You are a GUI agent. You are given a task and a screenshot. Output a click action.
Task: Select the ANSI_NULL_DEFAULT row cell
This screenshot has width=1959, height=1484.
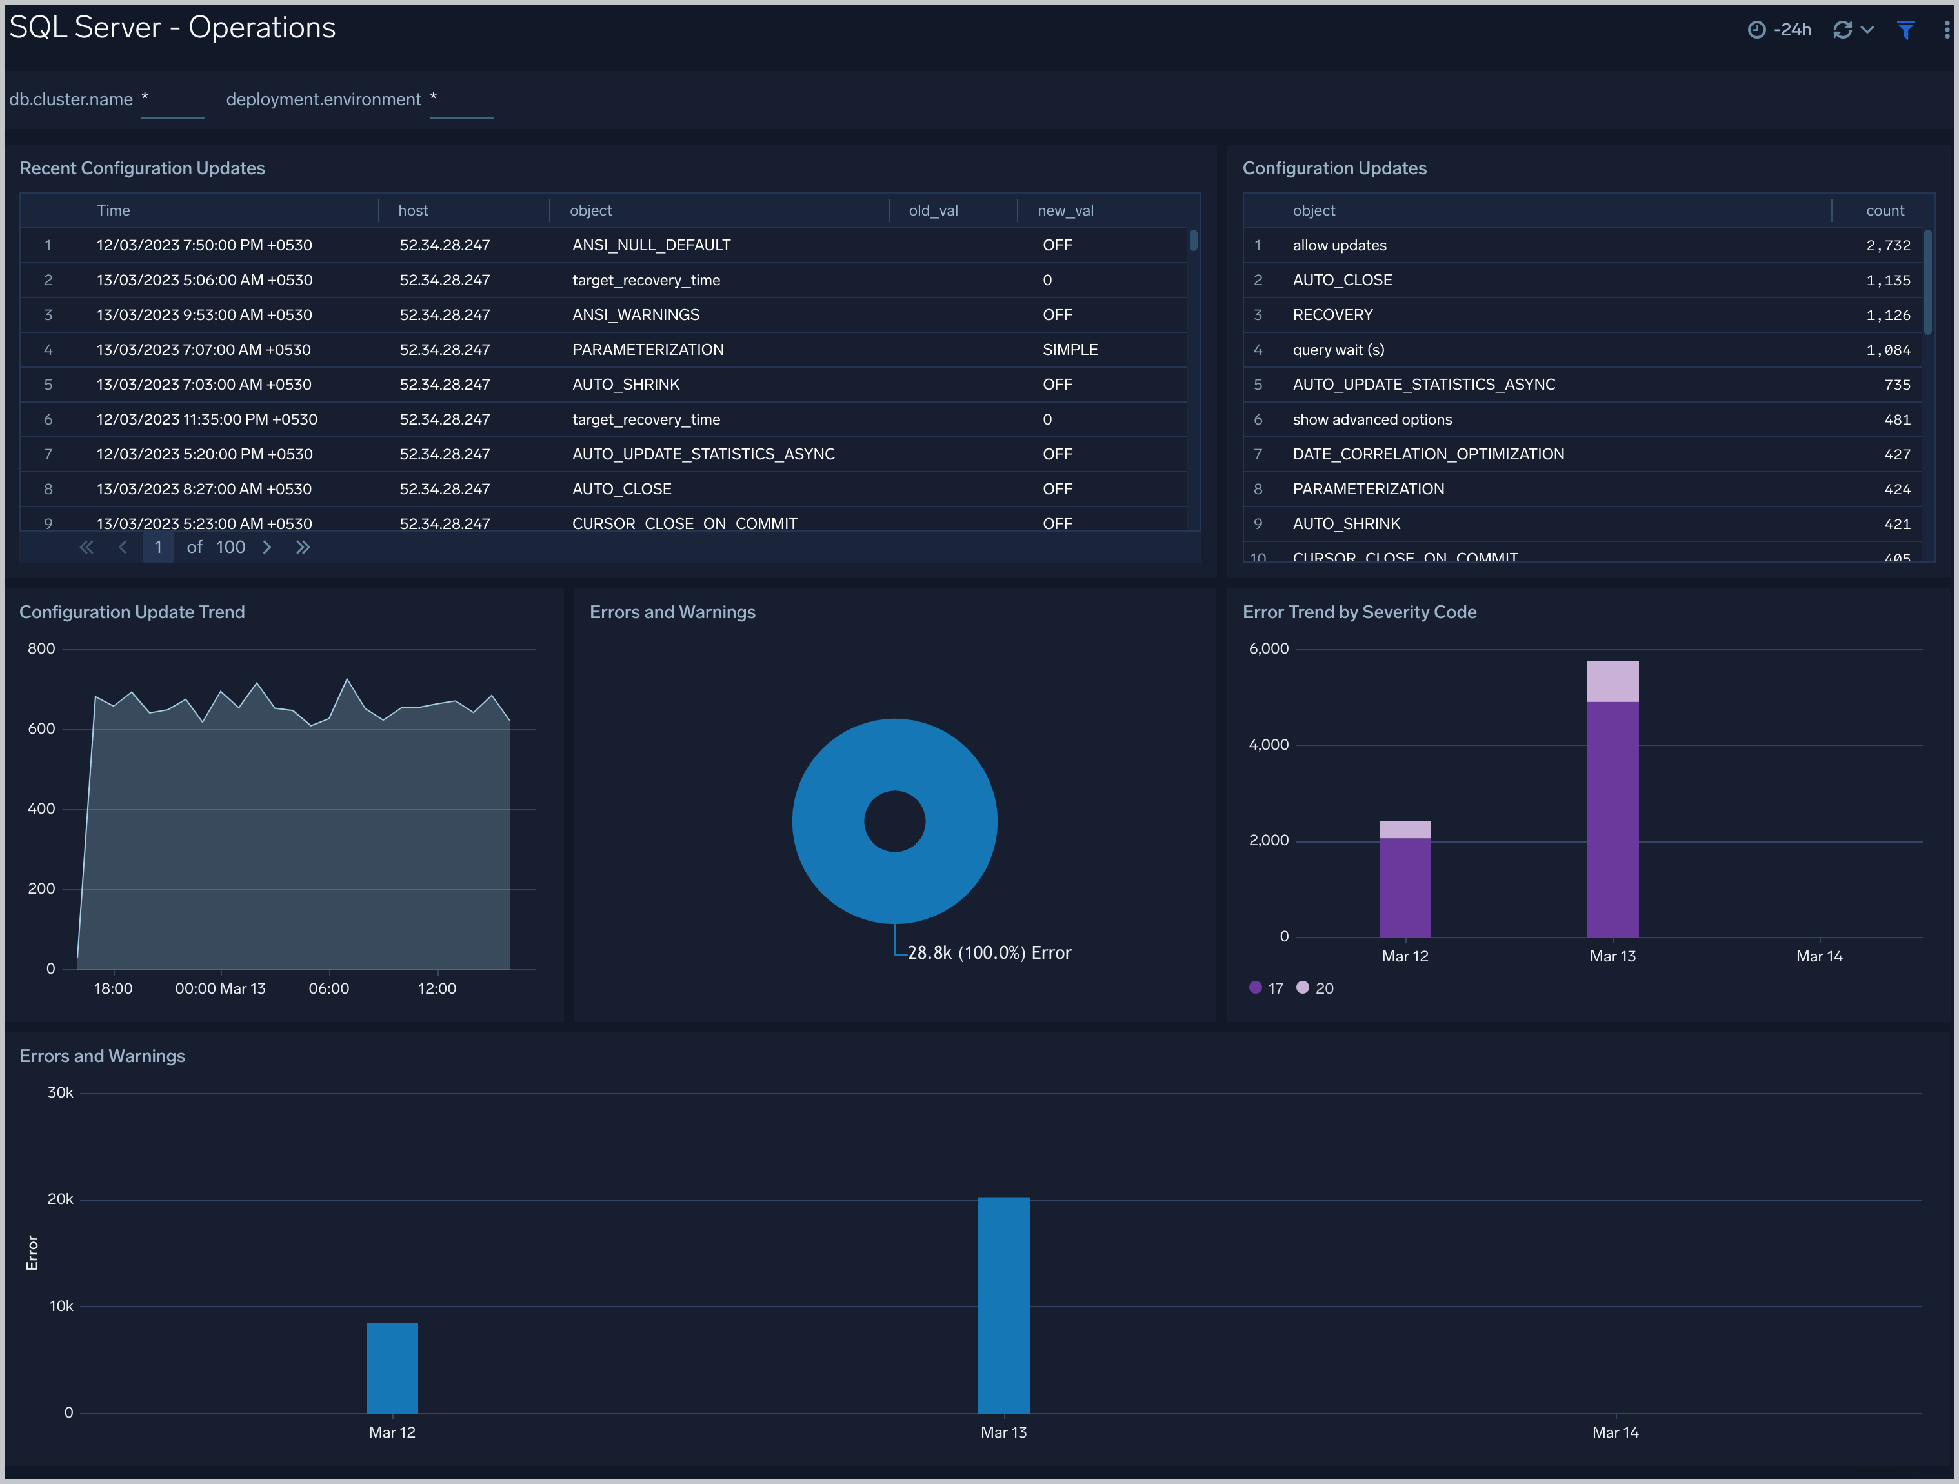pos(651,245)
